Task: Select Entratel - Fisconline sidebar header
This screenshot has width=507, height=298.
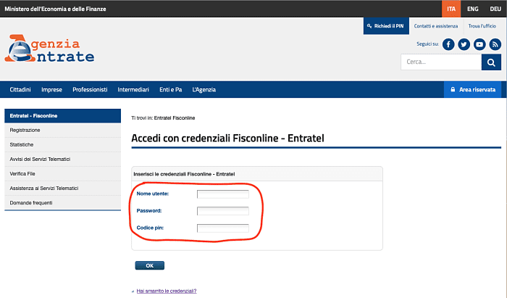Action: [x=63, y=116]
